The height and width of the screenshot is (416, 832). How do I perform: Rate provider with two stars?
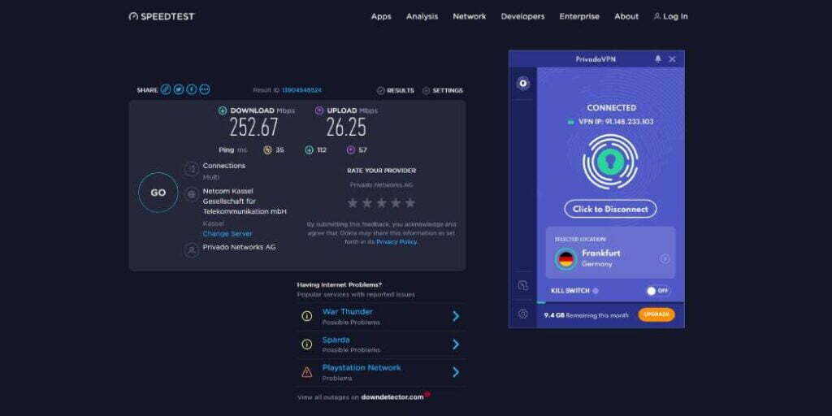pyautogui.click(x=366, y=203)
